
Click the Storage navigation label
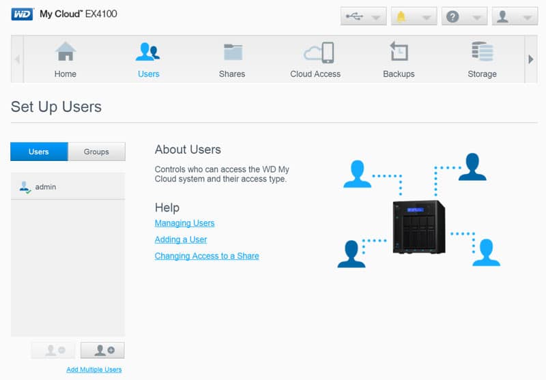[x=483, y=74]
